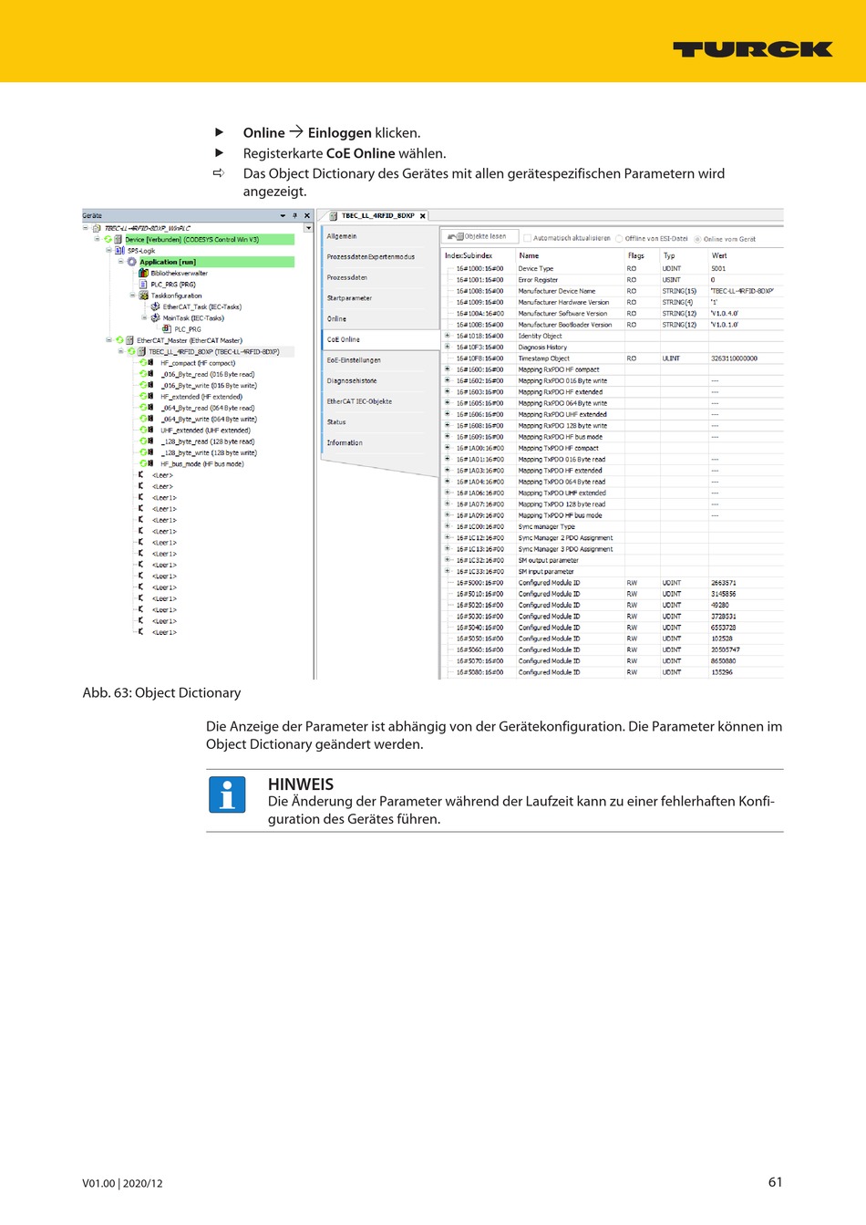Viewport: 866px width, 1225px height.
Task: Collapse the TBEC-LL-4RFID-8DXP_WinPLC project node
Action: (86, 228)
